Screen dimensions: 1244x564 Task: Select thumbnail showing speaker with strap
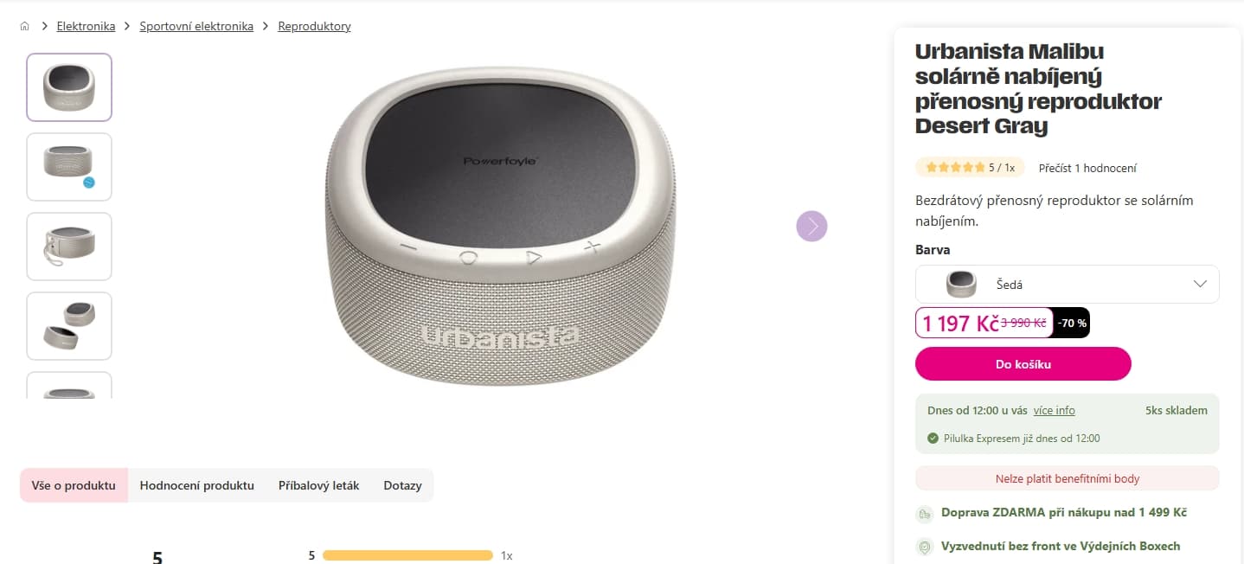[x=69, y=247]
